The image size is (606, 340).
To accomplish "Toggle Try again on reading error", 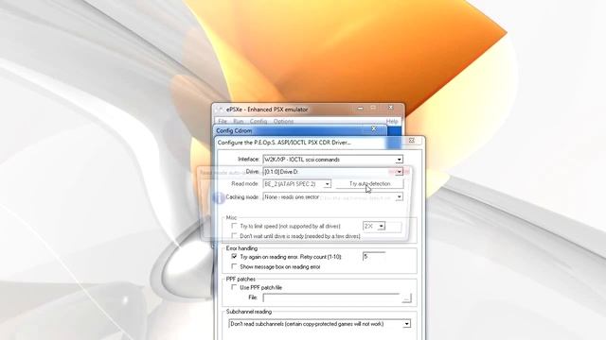I will 234,256.
